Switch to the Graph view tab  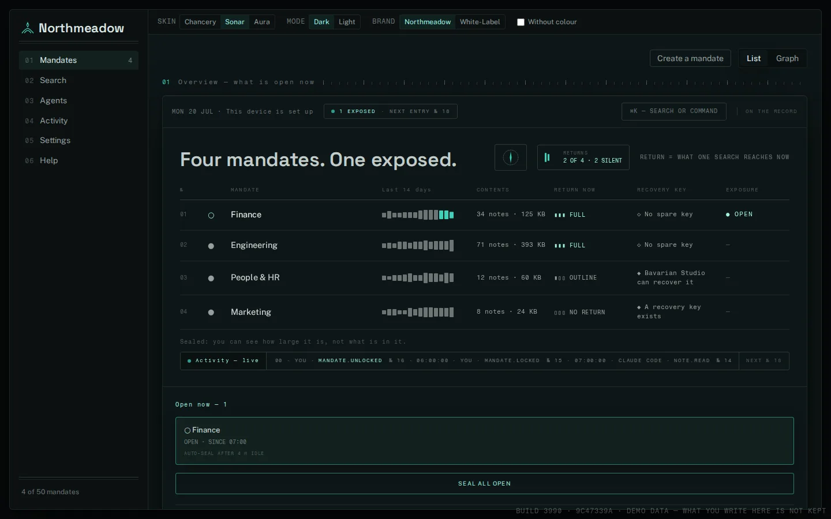tap(787, 58)
